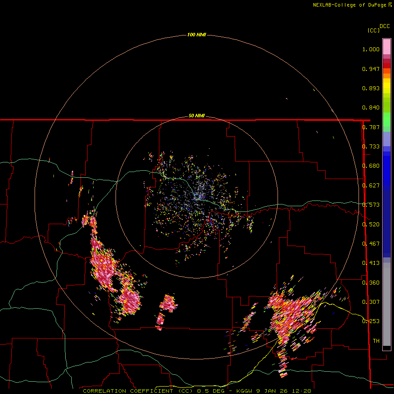
Task: Click the 0.413 scale value
Action: (371, 263)
